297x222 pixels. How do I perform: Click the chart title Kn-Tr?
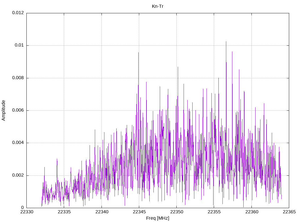click(157, 6)
